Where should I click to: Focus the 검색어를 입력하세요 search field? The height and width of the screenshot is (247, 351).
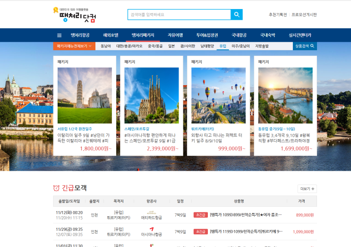pyautogui.click(x=180, y=15)
